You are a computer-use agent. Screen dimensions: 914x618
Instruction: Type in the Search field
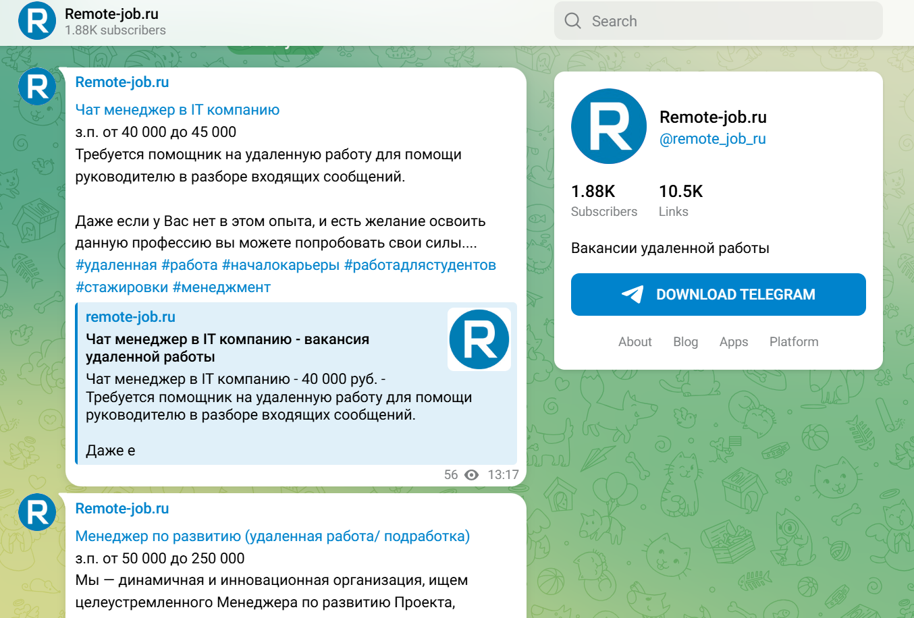pos(729,21)
